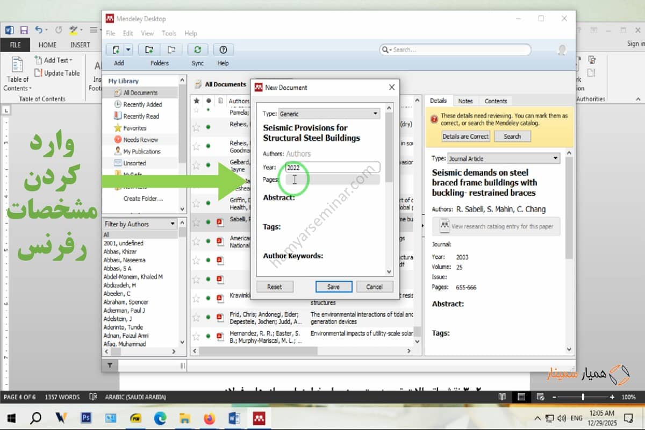
Task: Click the Help question-mark icon
Action: click(223, 50)
